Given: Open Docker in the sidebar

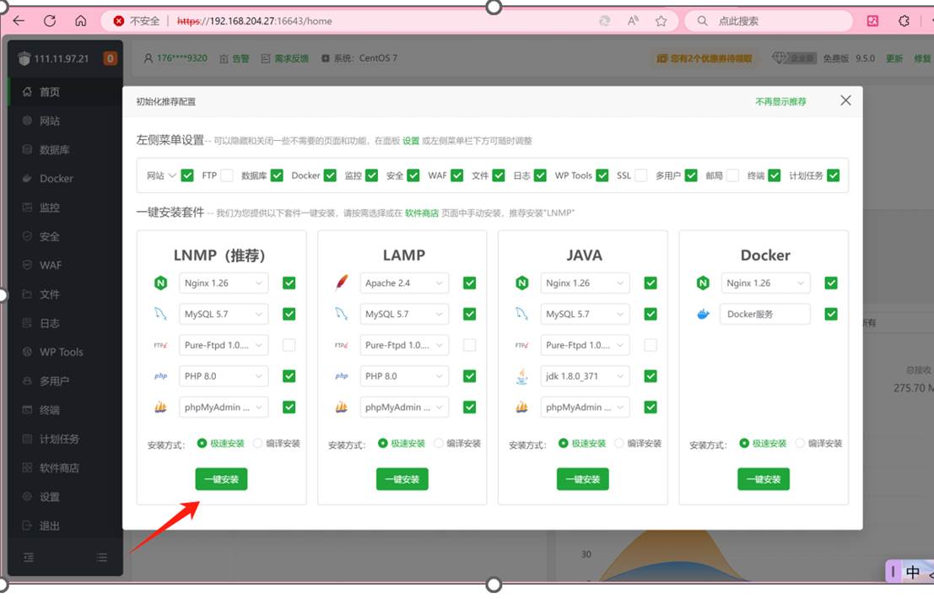Looking at the screenshot, I should 66,179.
